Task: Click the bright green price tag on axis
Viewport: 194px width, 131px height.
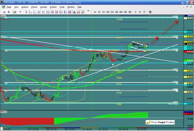Action: pyautogui.click(x=189, y=60)
